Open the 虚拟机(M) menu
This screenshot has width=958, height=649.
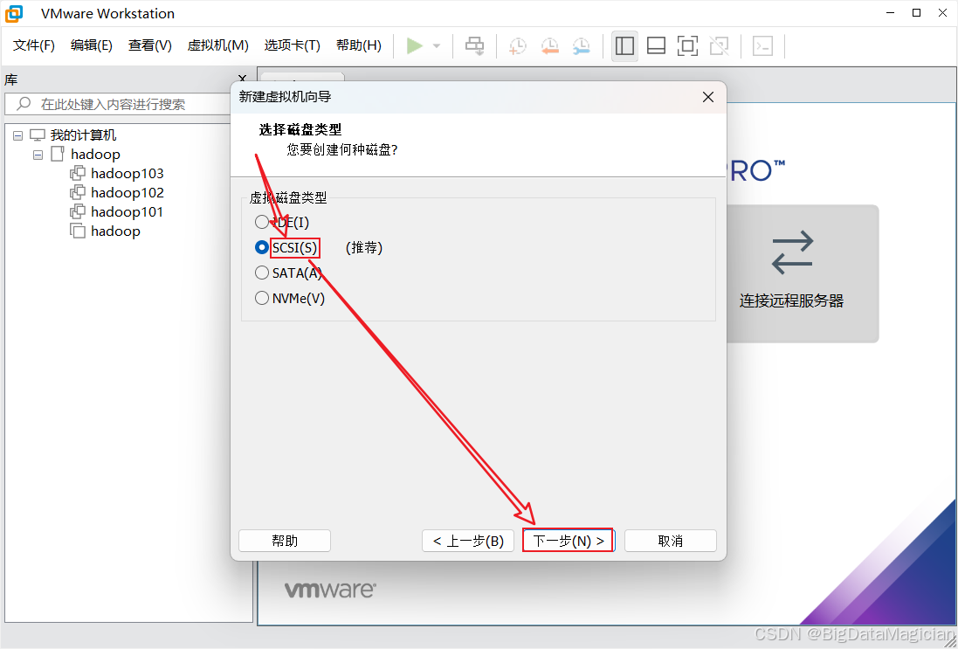click(218, 45)
